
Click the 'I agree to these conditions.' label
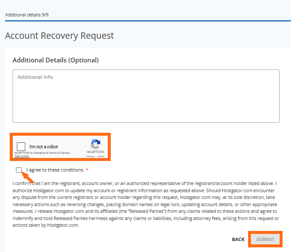click(x=55, y=170)
